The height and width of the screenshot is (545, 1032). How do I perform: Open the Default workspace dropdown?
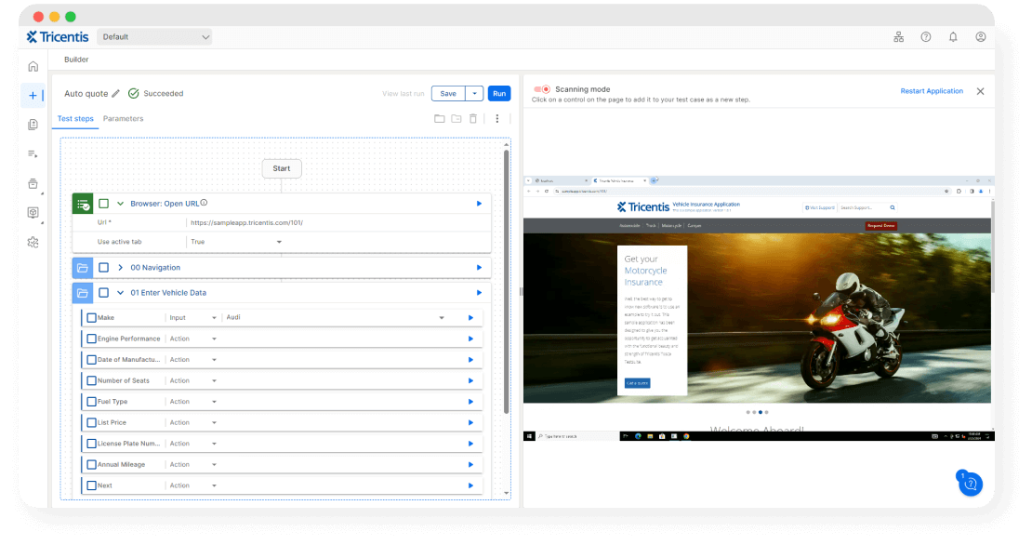click(x=154, y=36)
